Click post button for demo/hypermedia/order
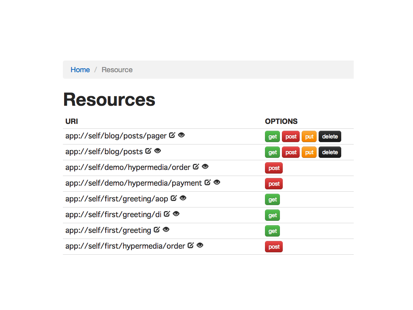The image size is (413, 310). 274,168
